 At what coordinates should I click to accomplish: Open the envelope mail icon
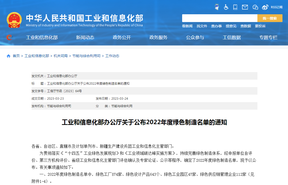[245, 7]
